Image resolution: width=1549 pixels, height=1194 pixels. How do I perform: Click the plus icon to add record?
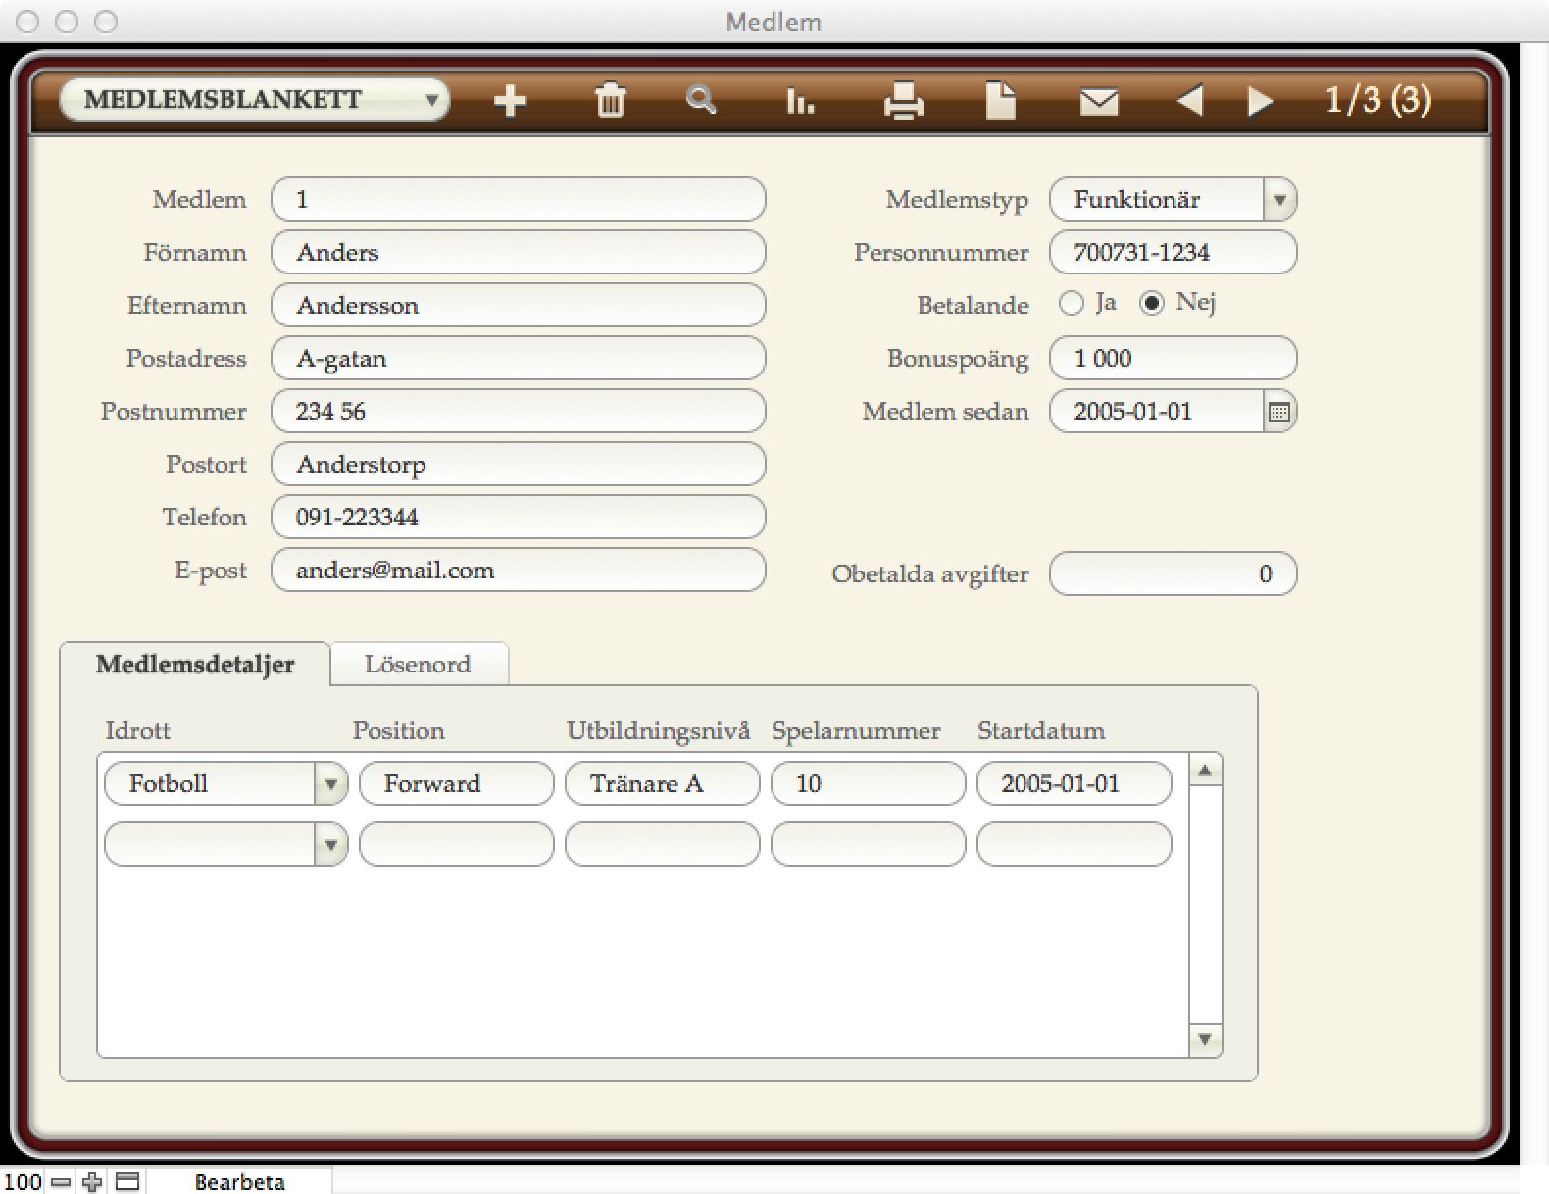(510, 100)
